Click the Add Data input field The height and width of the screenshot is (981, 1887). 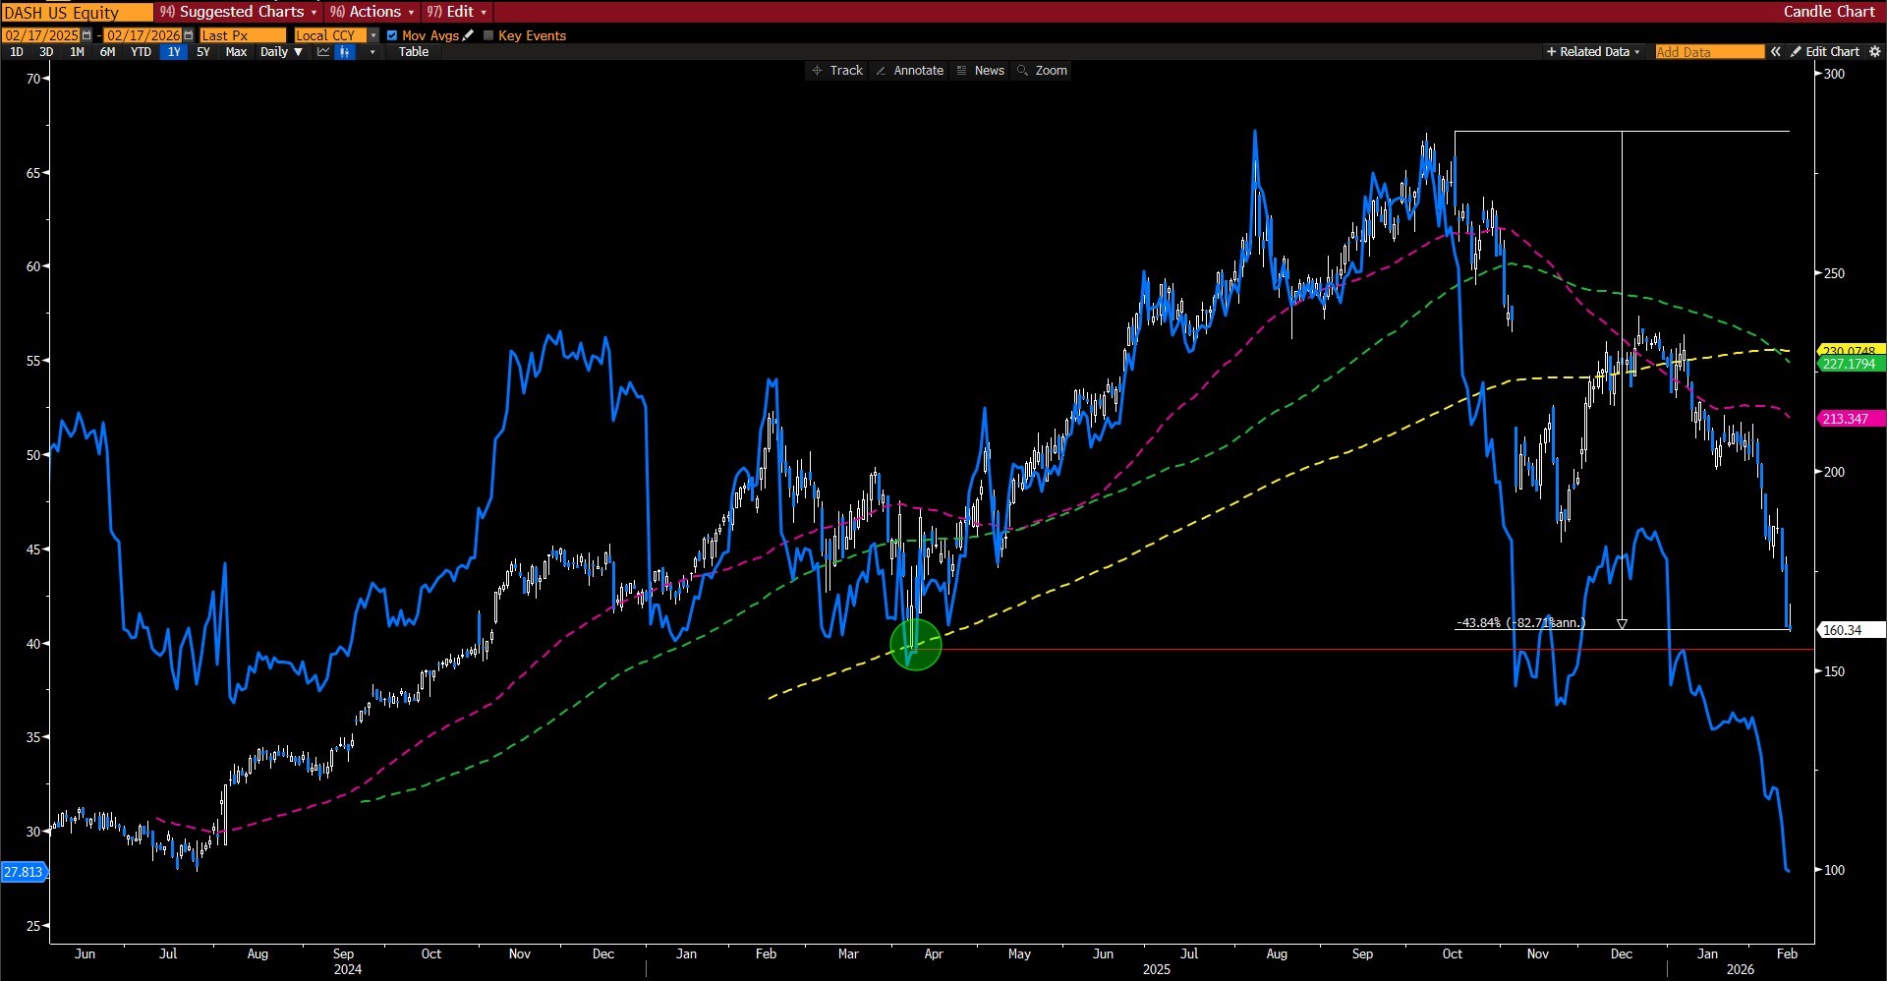(x=1709, y=52)
